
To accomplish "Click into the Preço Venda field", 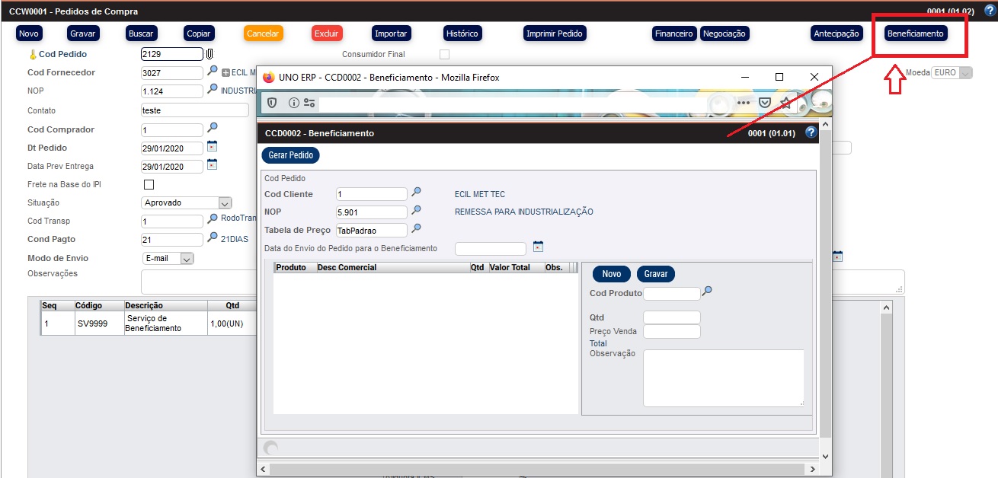I will click(671, 331).
